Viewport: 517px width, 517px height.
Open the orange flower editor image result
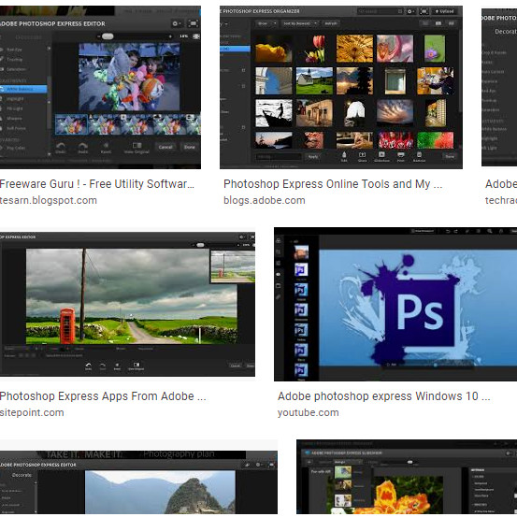(407, 477)
